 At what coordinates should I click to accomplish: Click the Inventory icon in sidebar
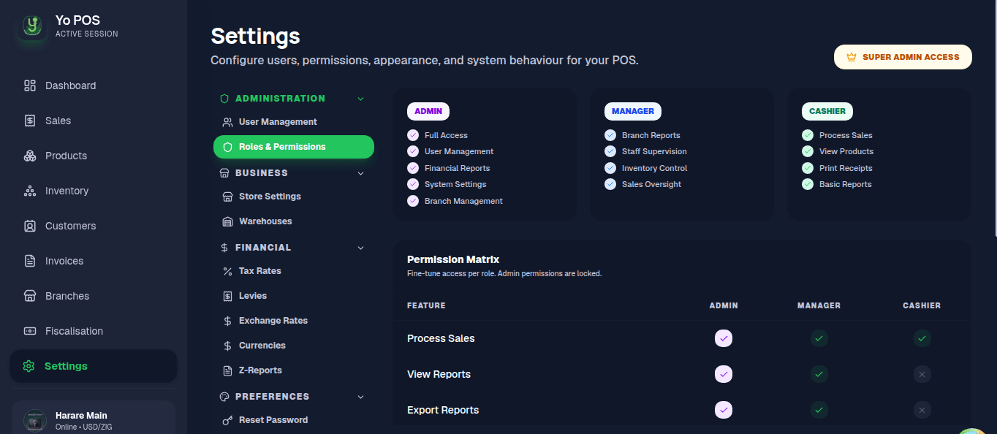(x=30, y=191)
